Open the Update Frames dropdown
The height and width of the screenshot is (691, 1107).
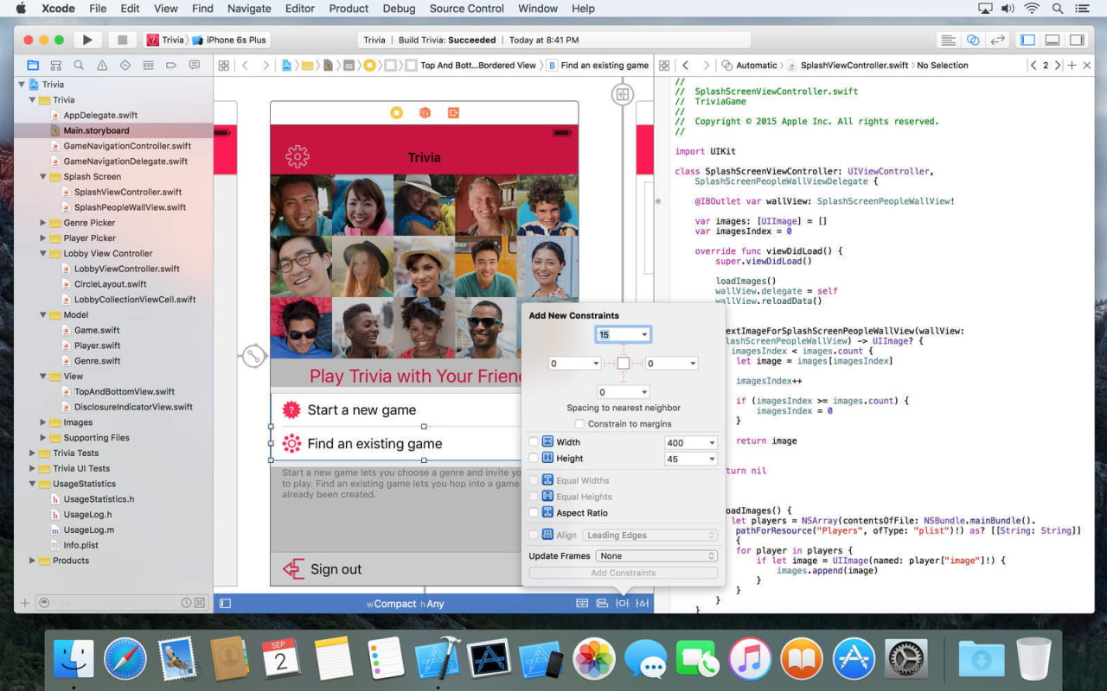(655, 555)
